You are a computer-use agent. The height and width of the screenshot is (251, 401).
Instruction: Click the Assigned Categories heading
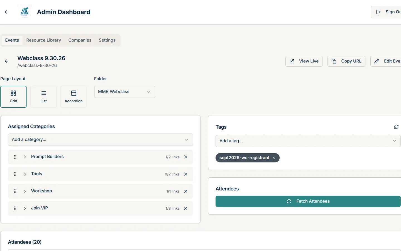pyautogui.click(x=31, y=127)
